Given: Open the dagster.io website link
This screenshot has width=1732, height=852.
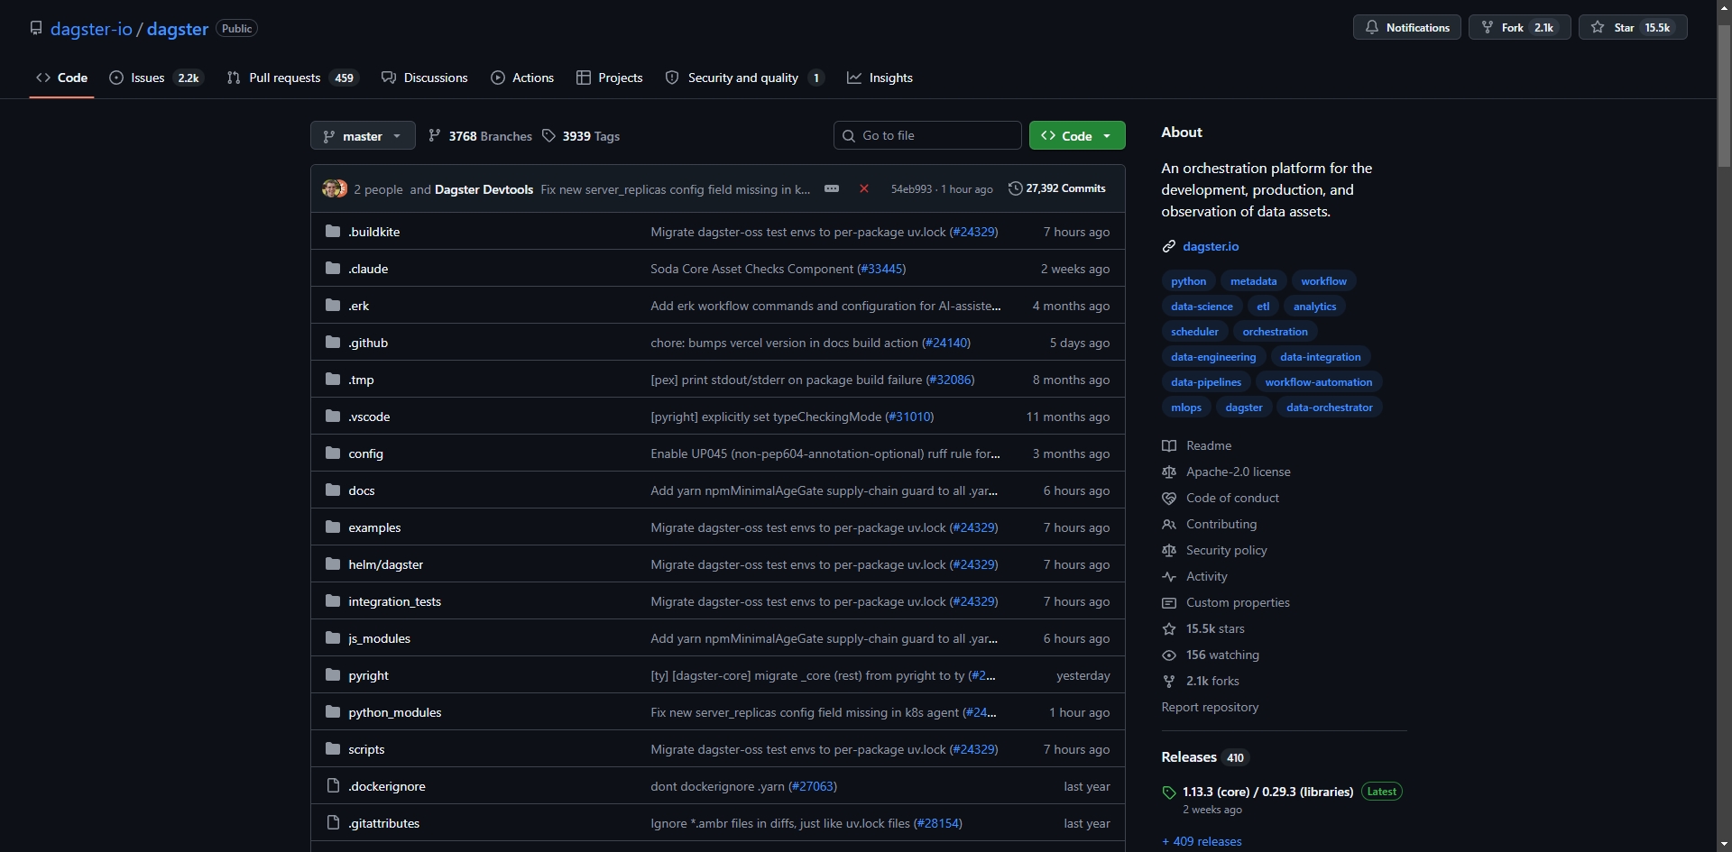Looking at the screenshot, I should tap(1211, 246).
